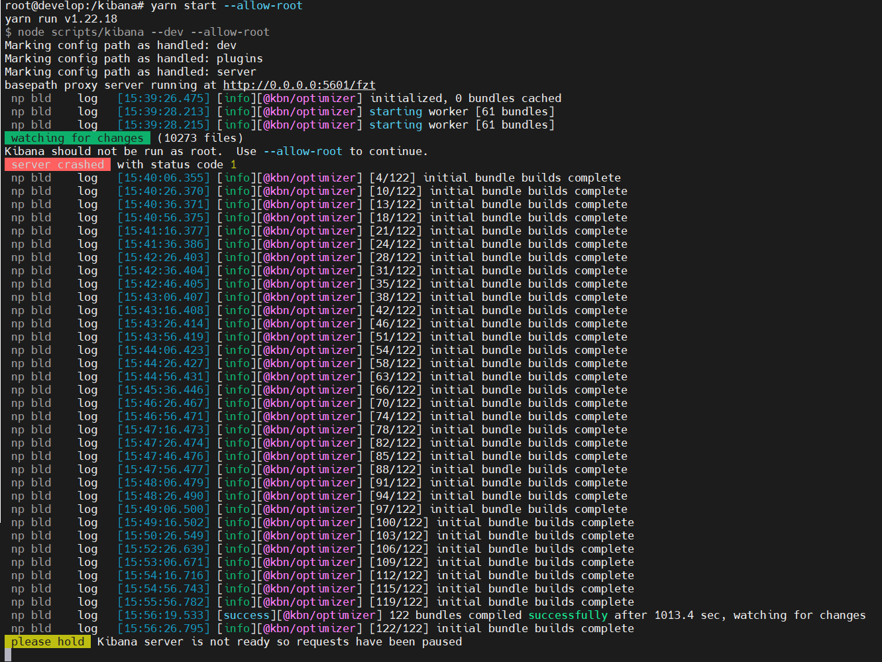Click the 'np bld' source label

30,98
